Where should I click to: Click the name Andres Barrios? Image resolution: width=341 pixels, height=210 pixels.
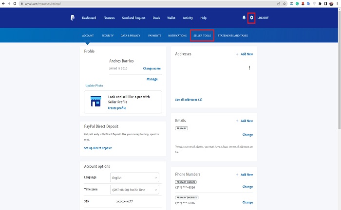pyautogui.click(x=121, y=61)
